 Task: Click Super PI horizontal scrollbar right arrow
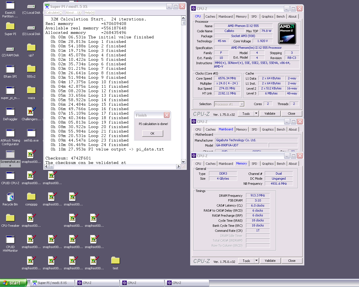[178, 166]
